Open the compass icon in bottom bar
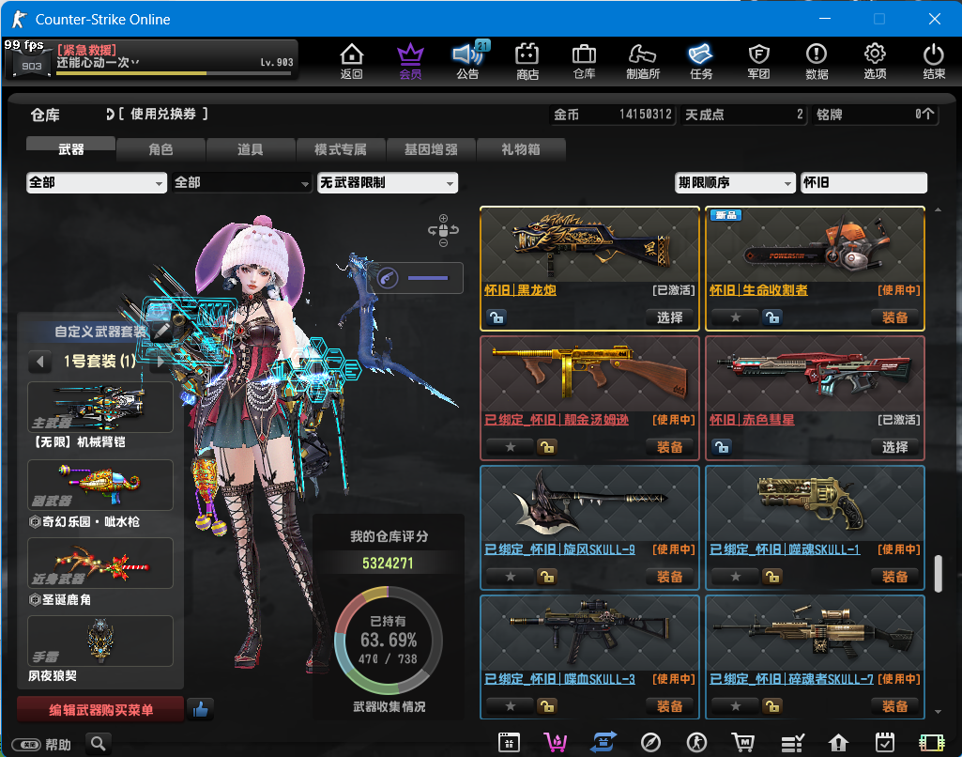Viewport: 962px width, 757px height. pyautogui.click(x=650, y=743)
